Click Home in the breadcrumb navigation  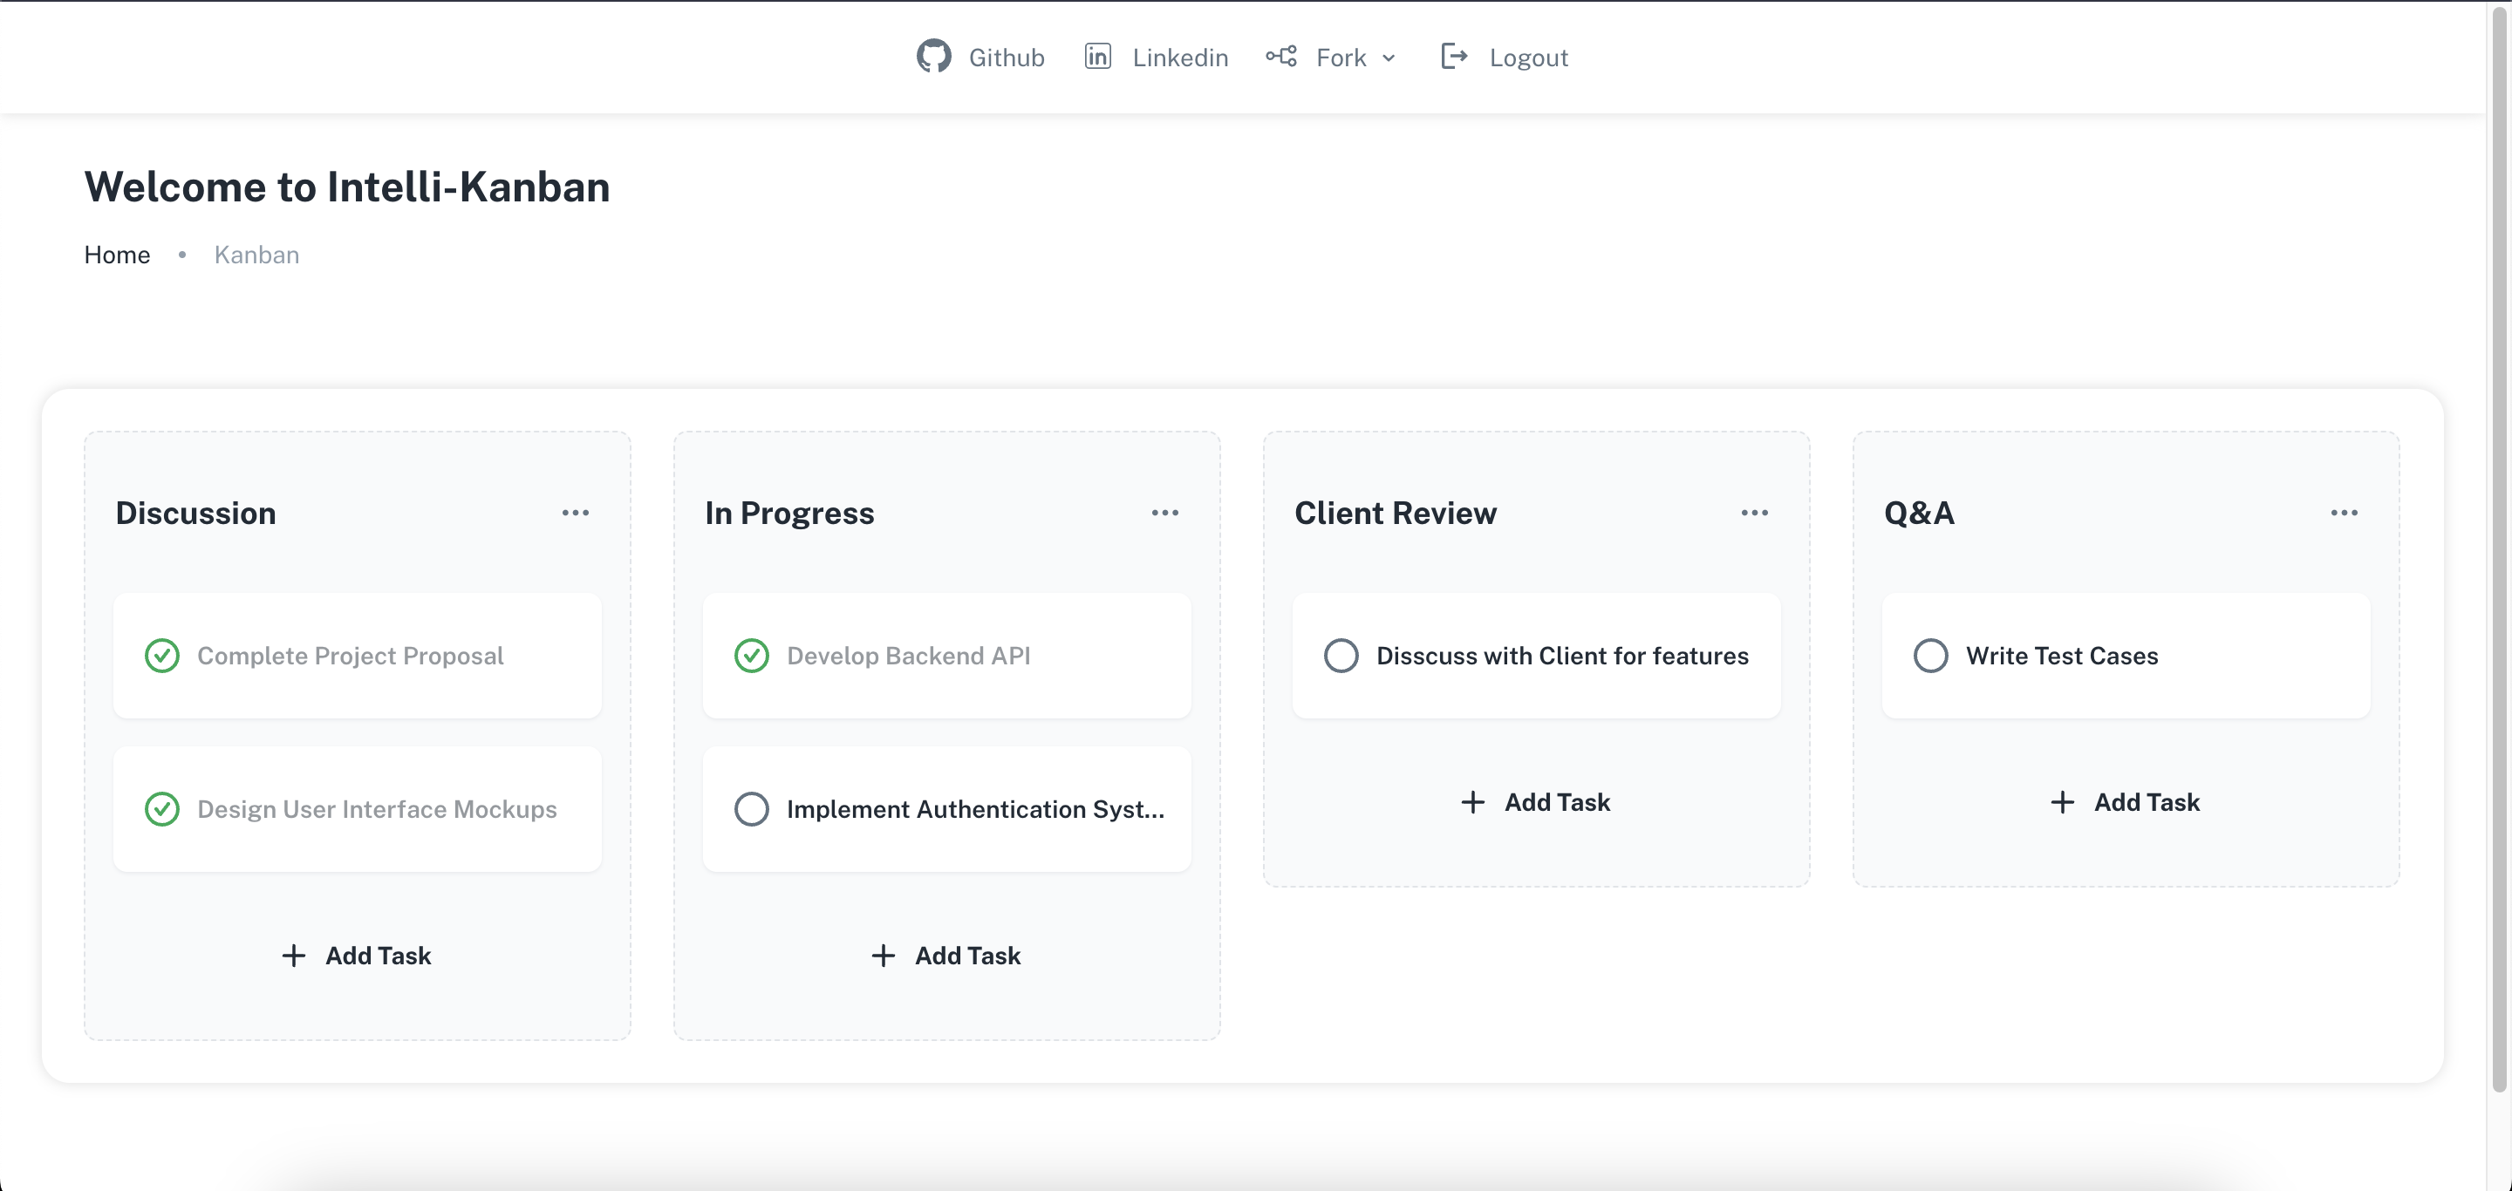117,255
